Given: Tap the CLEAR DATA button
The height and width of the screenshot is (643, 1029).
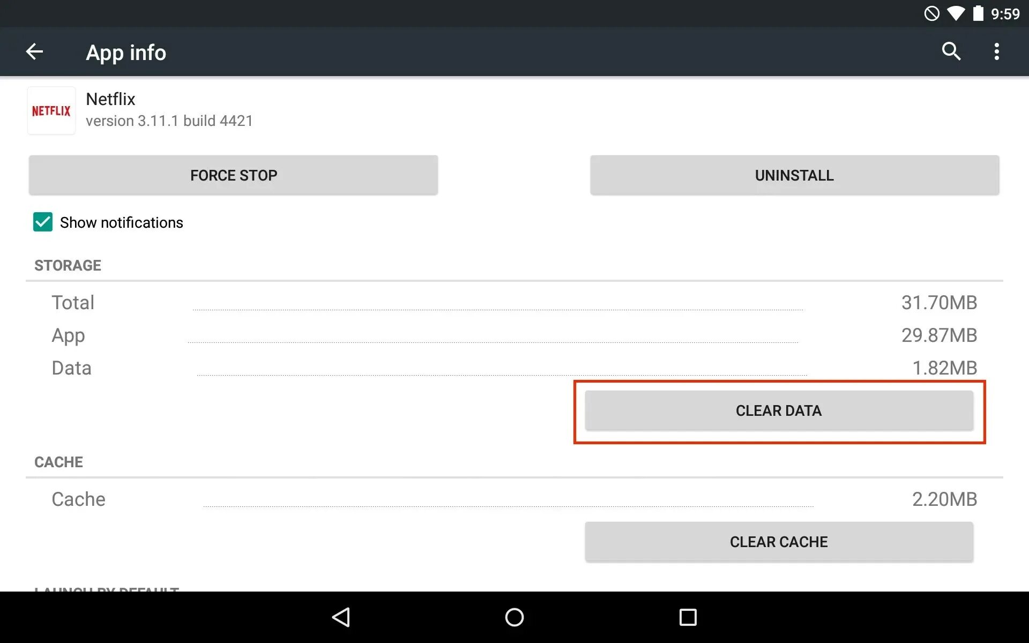Looking at the screenshot, I should click(x=779, y=410).
